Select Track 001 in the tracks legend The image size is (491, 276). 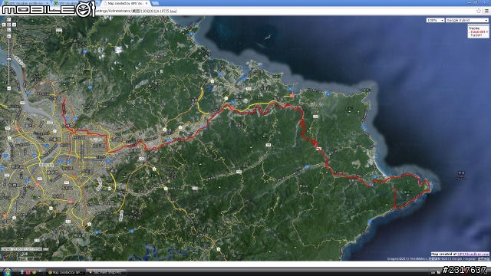[477, 32]
